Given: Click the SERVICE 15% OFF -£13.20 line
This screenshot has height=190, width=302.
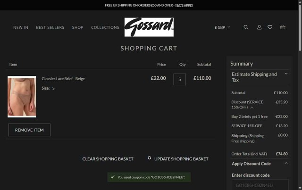Looking at the screenshot, I should 260,126.
